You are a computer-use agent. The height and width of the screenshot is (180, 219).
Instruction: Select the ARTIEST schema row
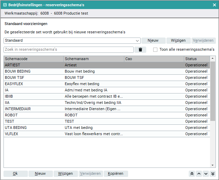107,65
